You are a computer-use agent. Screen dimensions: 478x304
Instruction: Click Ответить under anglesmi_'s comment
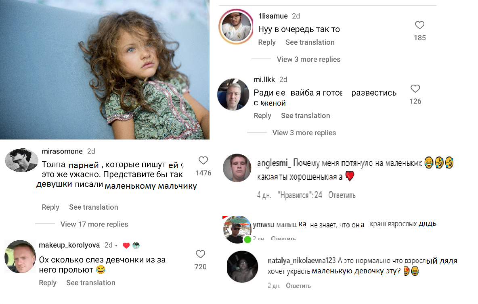point(342,195)
